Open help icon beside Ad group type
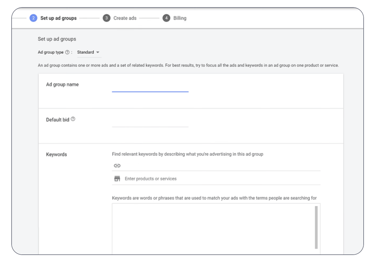This screenshot has height=263, width=378. (67, 52)
